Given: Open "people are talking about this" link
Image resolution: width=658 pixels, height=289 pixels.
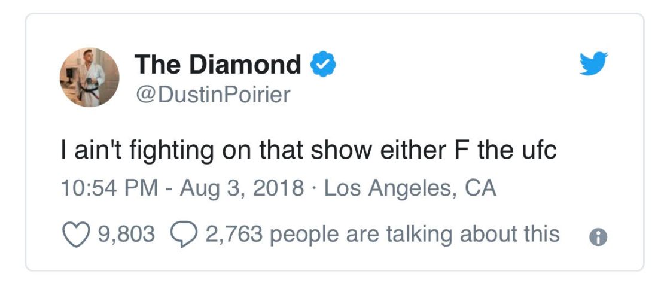Looking at the screenshot, I should coord(414,234).
